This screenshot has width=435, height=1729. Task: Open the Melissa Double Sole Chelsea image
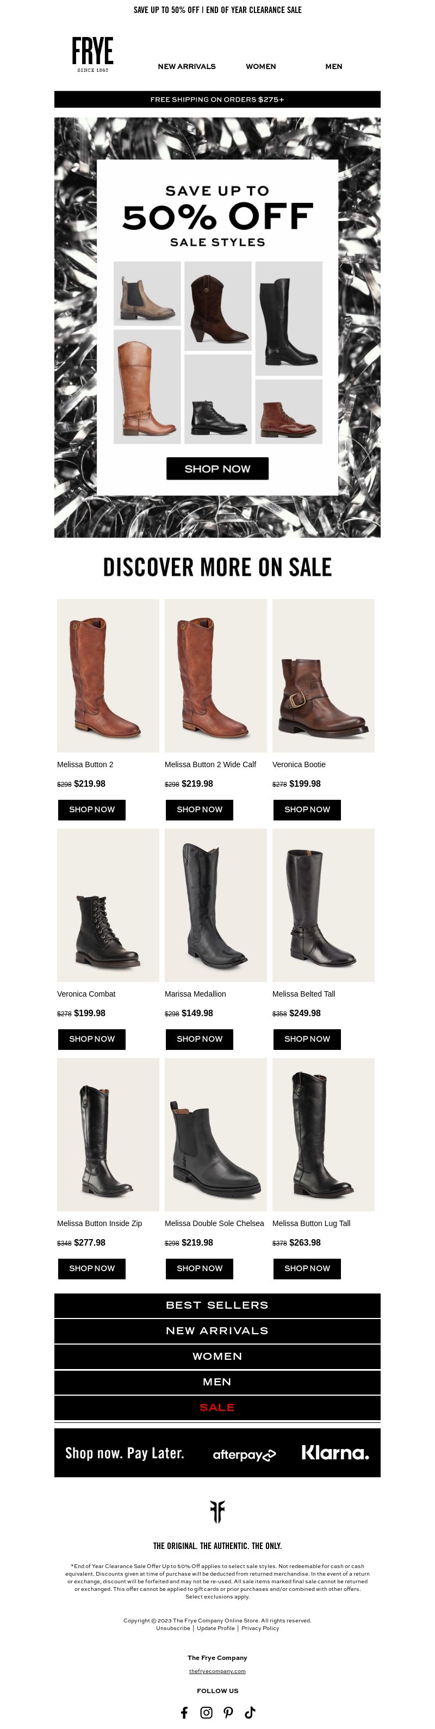215,1134
